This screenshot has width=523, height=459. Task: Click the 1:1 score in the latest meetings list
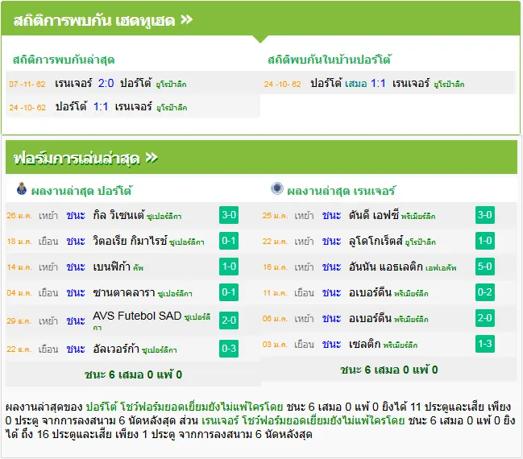click(x=101, y=106)
